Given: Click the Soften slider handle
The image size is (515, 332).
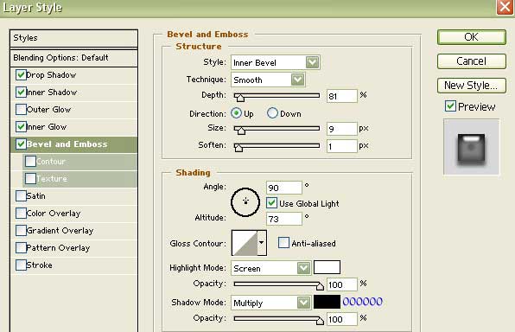Looking at the screenshot, I should click(238, 148).
